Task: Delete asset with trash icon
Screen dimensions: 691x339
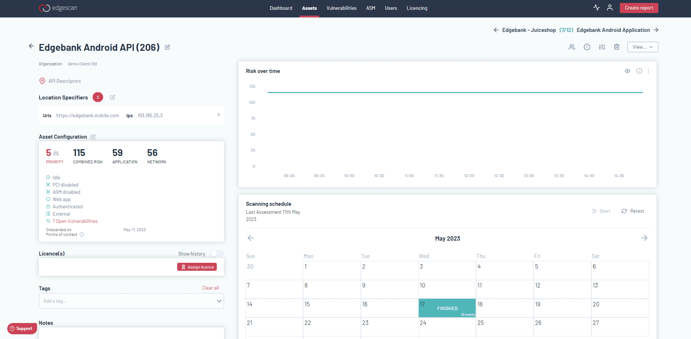Action: pyautogui.click(x=617, y=47)
